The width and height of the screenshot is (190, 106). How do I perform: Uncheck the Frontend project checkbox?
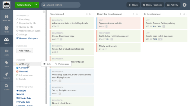coord(17,71)
